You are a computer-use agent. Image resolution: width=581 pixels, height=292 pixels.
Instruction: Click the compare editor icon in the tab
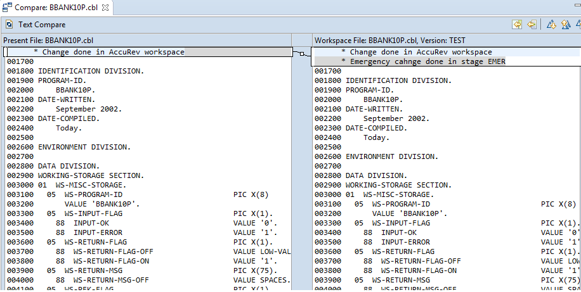(8, 8)
